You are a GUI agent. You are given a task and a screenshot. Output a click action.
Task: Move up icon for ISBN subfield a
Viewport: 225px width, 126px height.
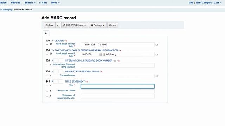47,65
